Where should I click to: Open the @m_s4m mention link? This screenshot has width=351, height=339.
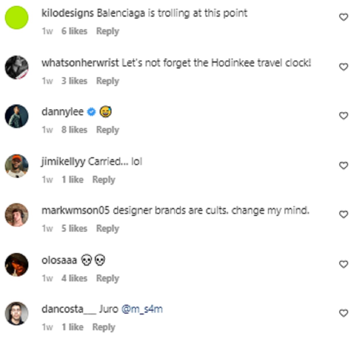tap(142, 309)
